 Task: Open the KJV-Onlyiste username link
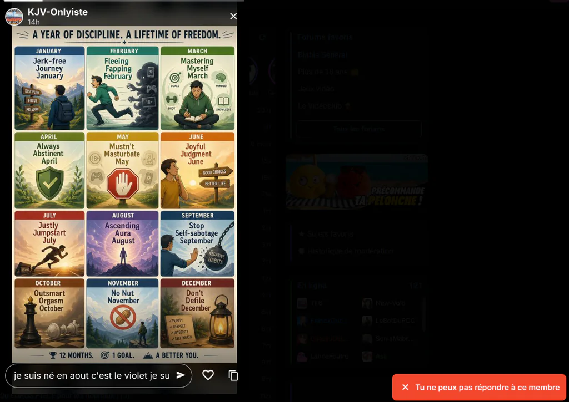[58, 12]
